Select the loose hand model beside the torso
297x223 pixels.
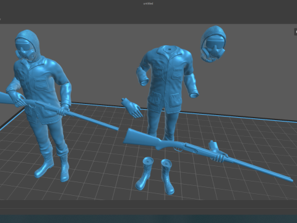coord(132,108)
